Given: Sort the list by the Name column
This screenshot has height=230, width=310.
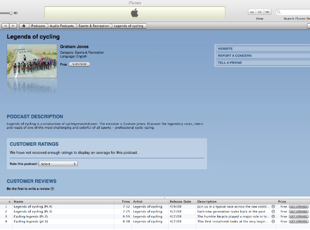Looking at the screenshot, I should pyautogui.click(x=63, y=201).
